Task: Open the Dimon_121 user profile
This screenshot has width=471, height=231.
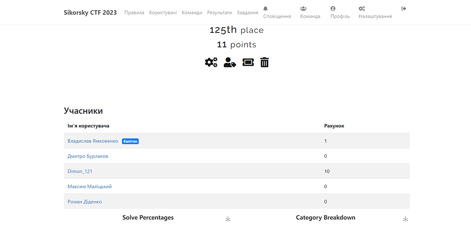Action: [81, 171]
